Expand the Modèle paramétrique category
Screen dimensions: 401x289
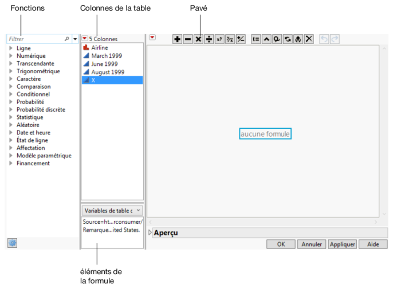(11, 155)
